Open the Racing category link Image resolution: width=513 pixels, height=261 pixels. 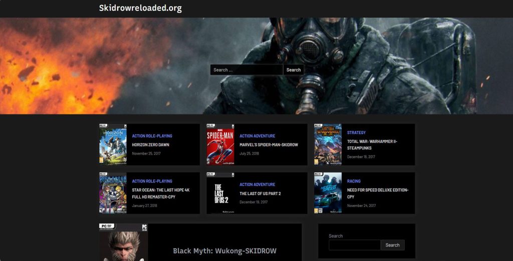point(354,181)
